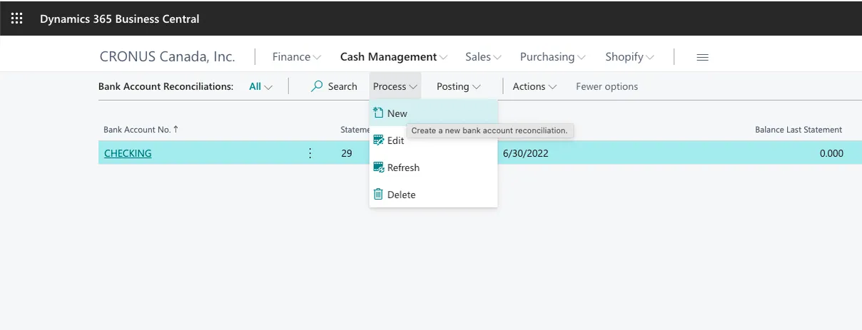Click the Bank Account Reconciliations page title
Viewport: 862px width, 330px height.
[x=166, y=86]
